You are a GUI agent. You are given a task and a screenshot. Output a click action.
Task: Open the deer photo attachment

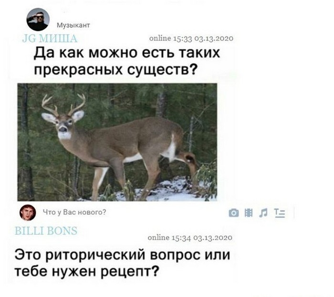[117, 142]
